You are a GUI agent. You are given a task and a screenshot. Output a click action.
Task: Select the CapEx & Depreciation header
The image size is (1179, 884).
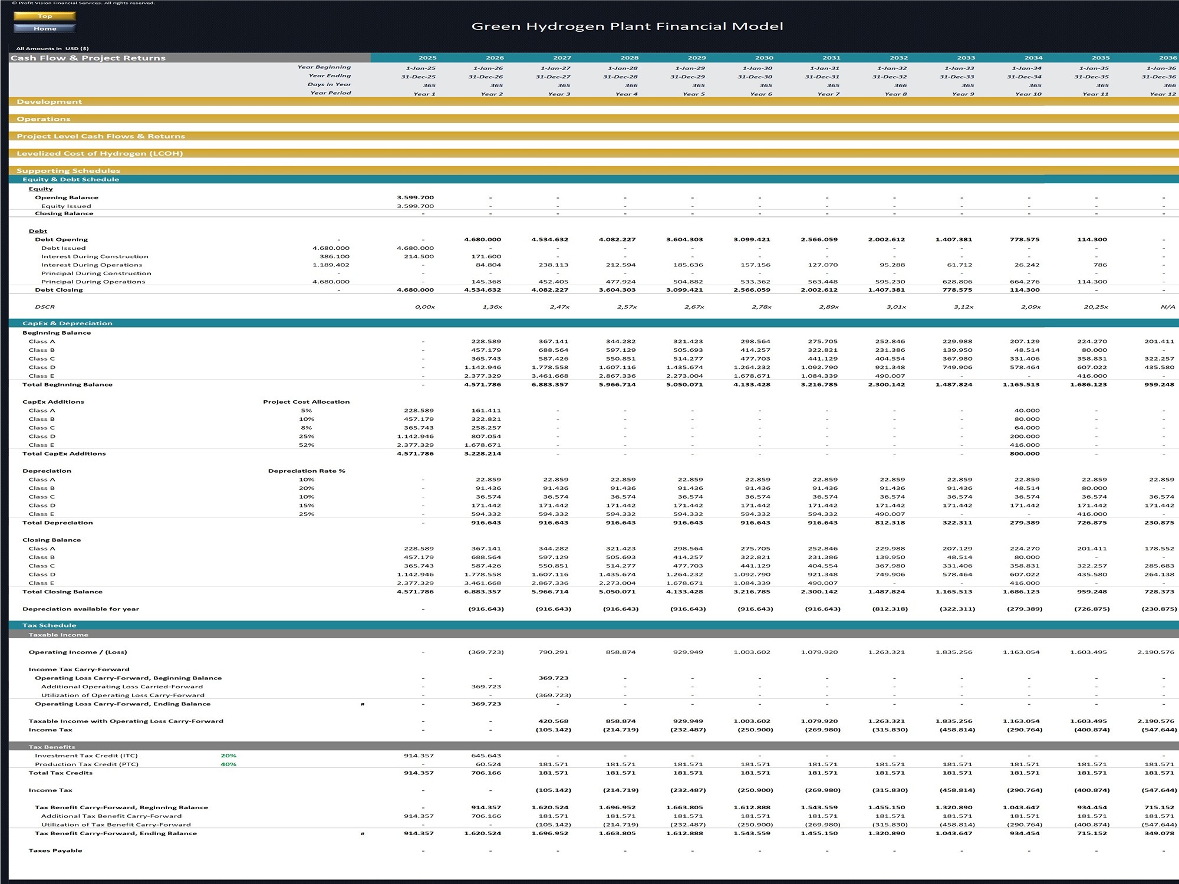point(594,323)
